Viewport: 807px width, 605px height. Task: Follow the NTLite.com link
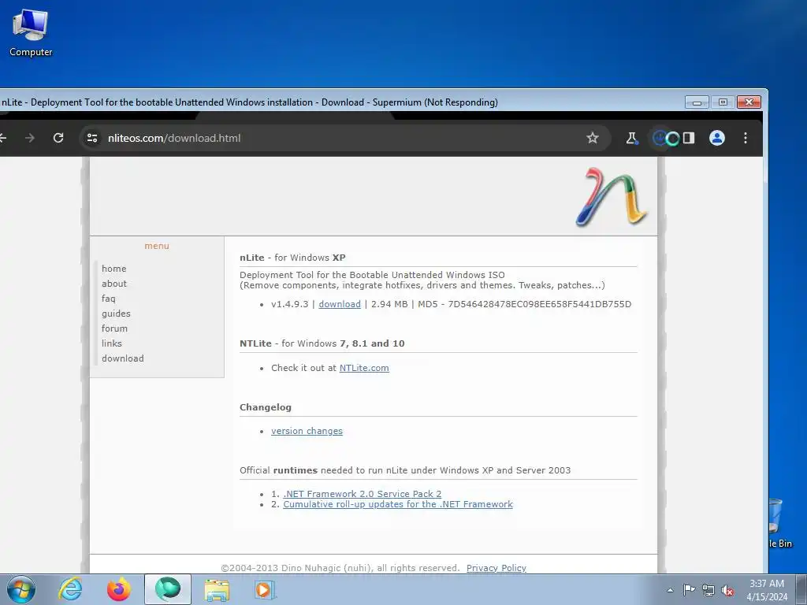coord(364,368)
